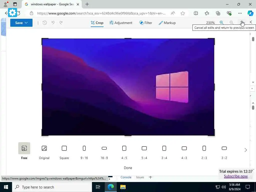
Task: Click the Subscribe now link
Action: coord(236,176)
